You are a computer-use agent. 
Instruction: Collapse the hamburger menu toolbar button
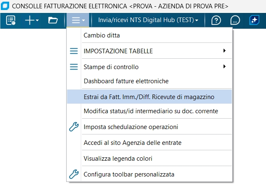point(78,20)
